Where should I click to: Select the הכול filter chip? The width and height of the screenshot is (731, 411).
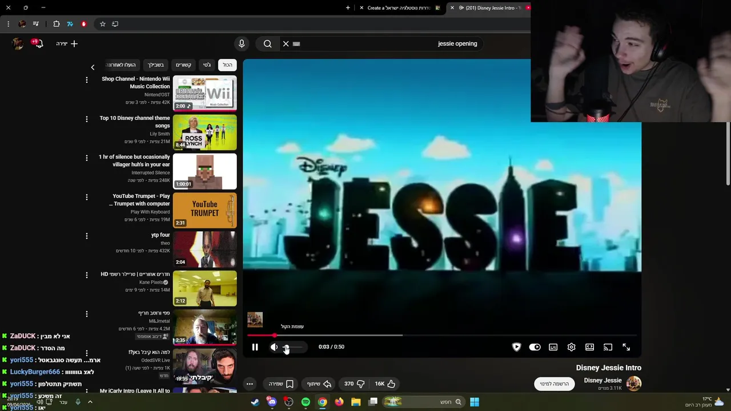coord(227,65)
